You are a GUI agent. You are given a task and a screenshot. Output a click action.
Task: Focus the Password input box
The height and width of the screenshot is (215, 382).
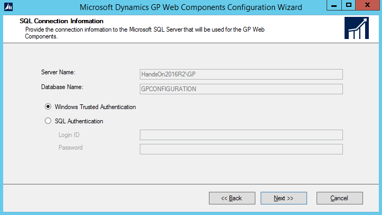coord(241,149)
